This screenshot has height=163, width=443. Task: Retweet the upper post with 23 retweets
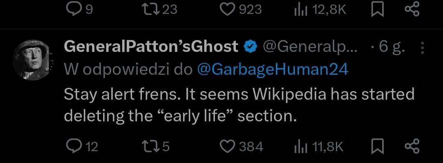click(159, 10)
